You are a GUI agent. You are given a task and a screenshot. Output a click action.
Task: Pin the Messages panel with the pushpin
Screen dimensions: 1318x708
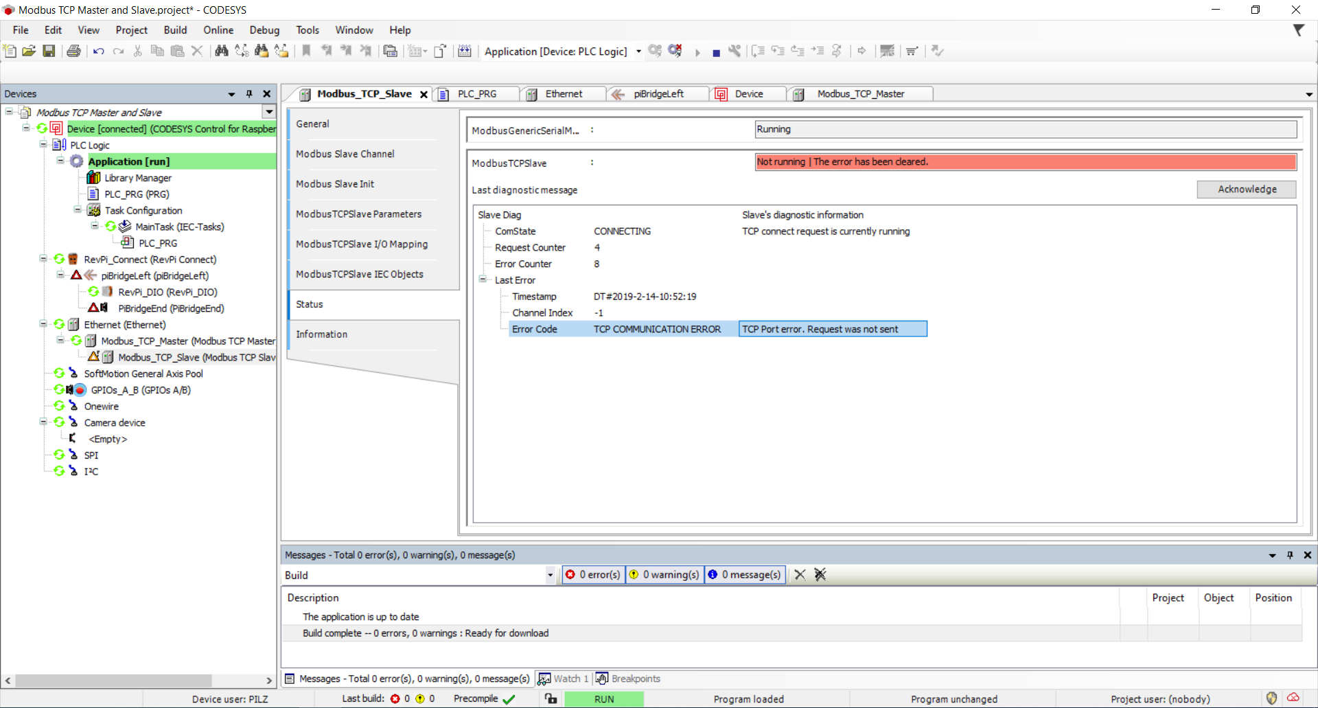[1290, 555]
